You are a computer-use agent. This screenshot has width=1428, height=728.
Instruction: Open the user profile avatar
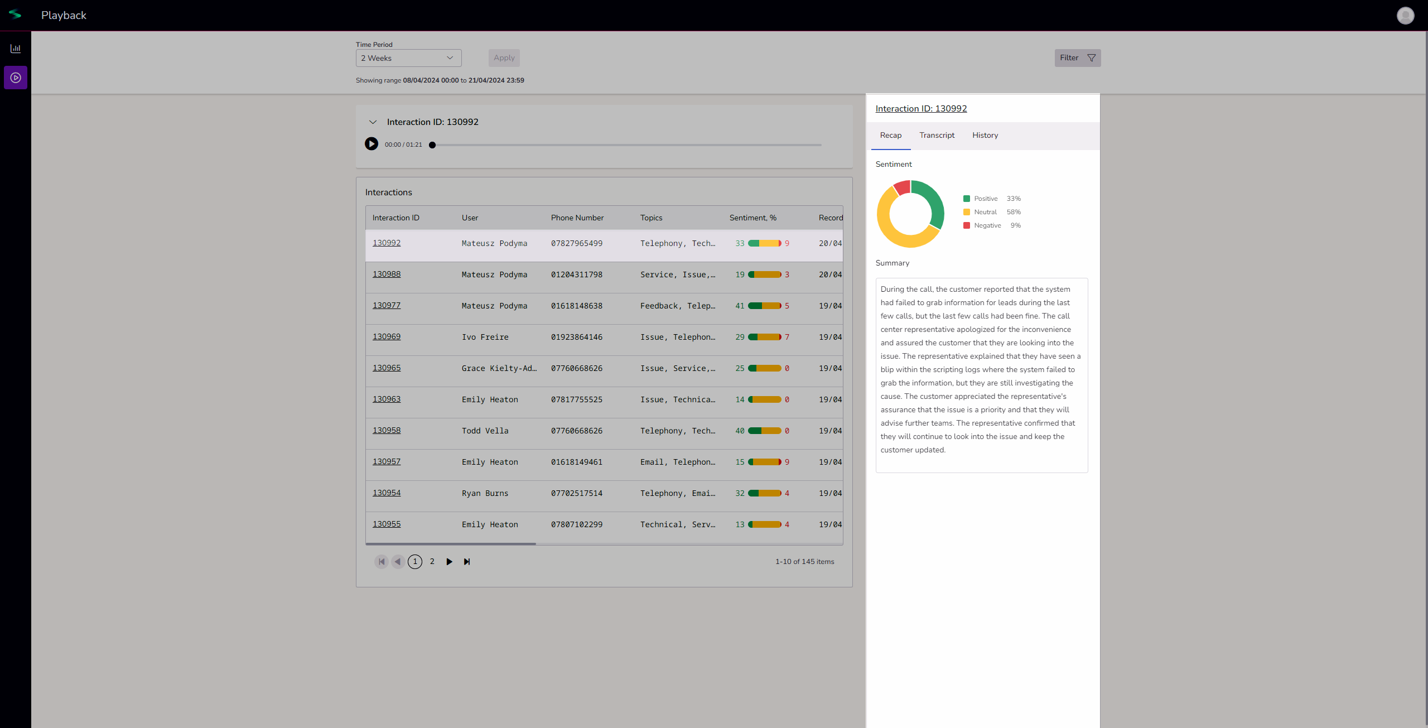[1405, 16]
